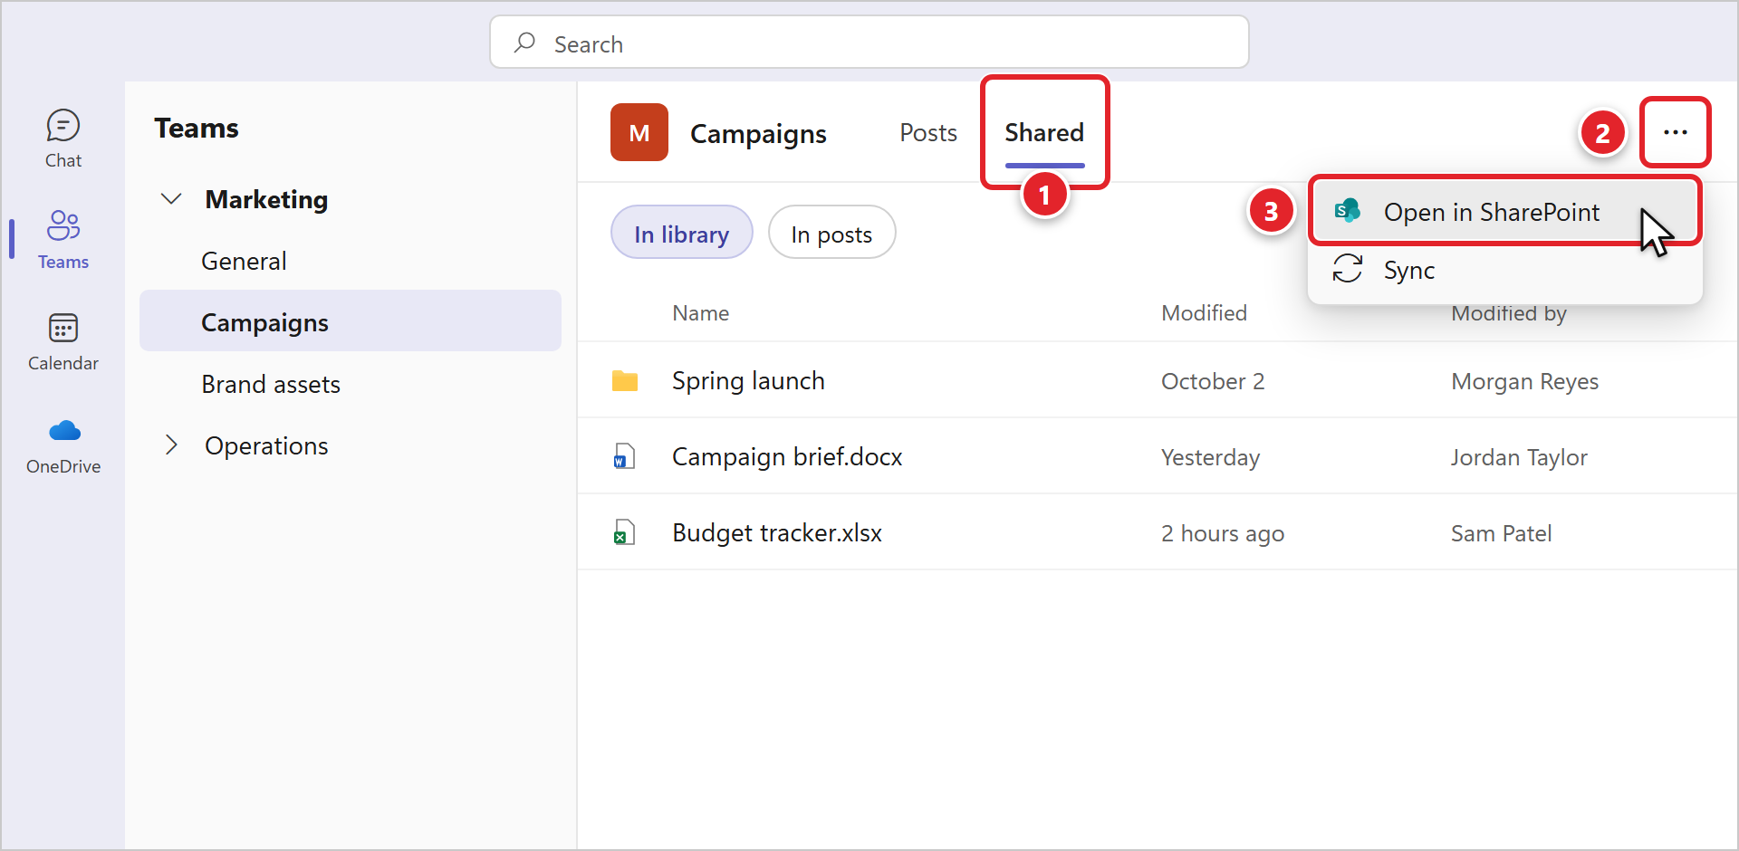Click the Excel icon for Budget tracker
1739x851 pixels.
[624, 532]
